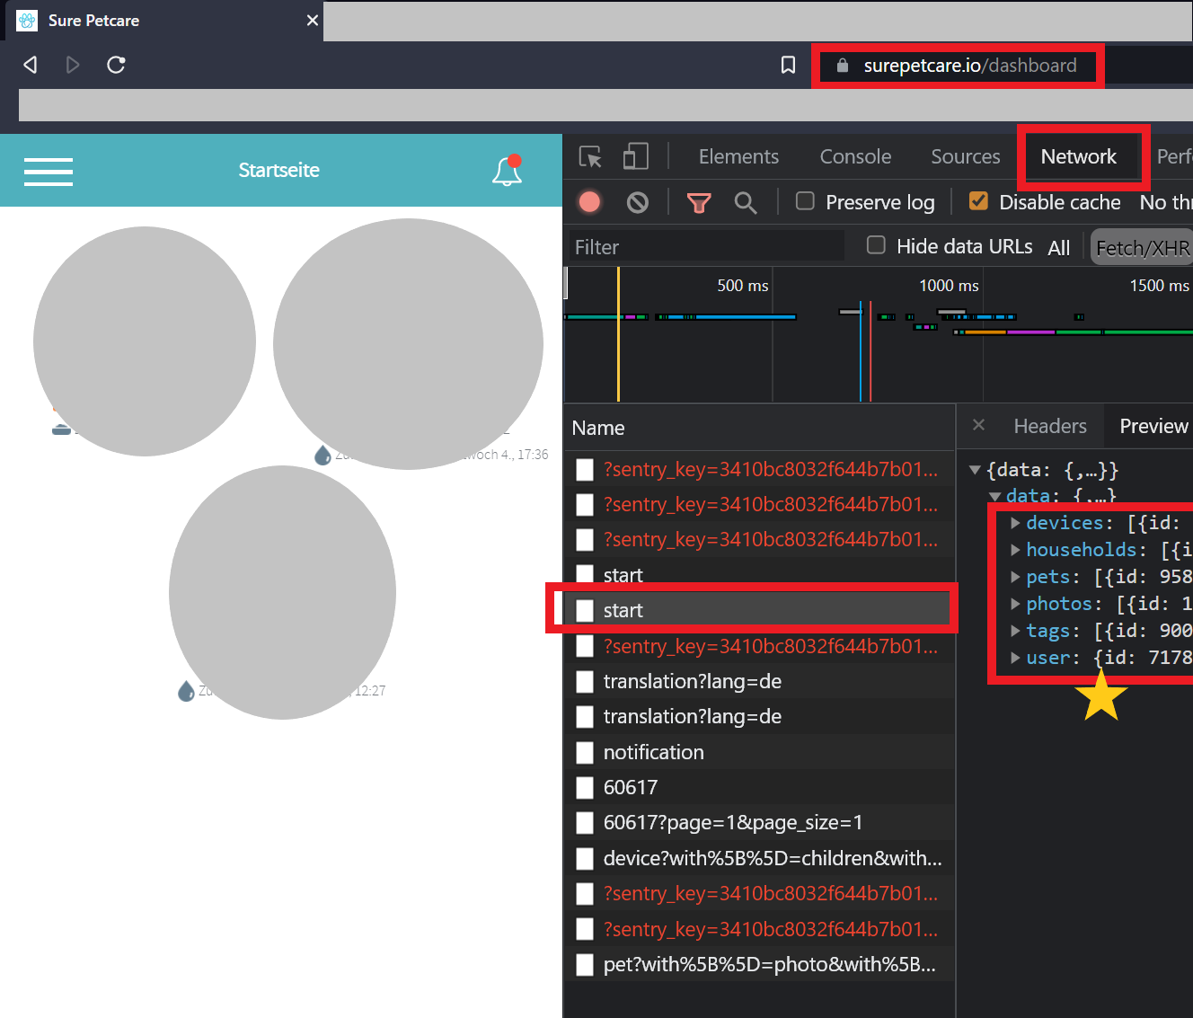Close the Sure Petcare browser tab
This screenshot has width=1193, height=1018.
click(x=312, y=20)
